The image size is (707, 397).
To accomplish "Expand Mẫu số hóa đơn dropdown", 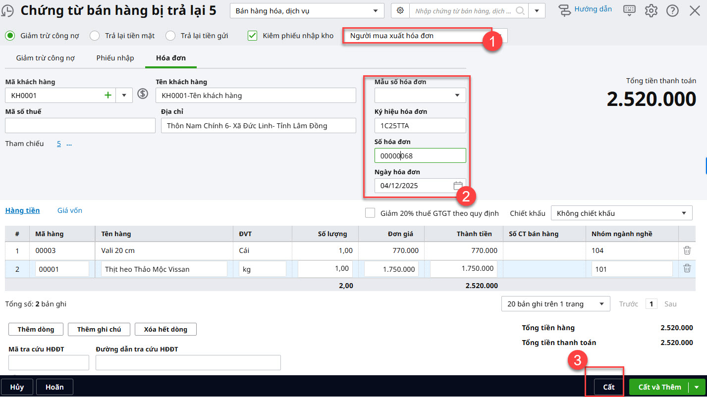I will point(457,96).
